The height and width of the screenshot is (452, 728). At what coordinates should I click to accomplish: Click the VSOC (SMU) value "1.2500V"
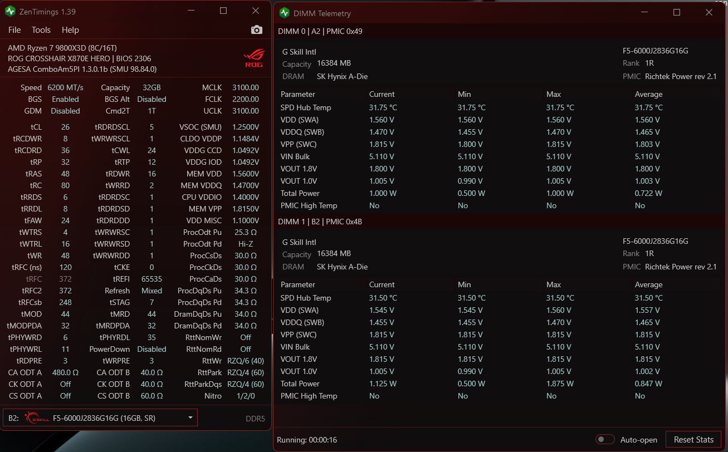[246, 127]
